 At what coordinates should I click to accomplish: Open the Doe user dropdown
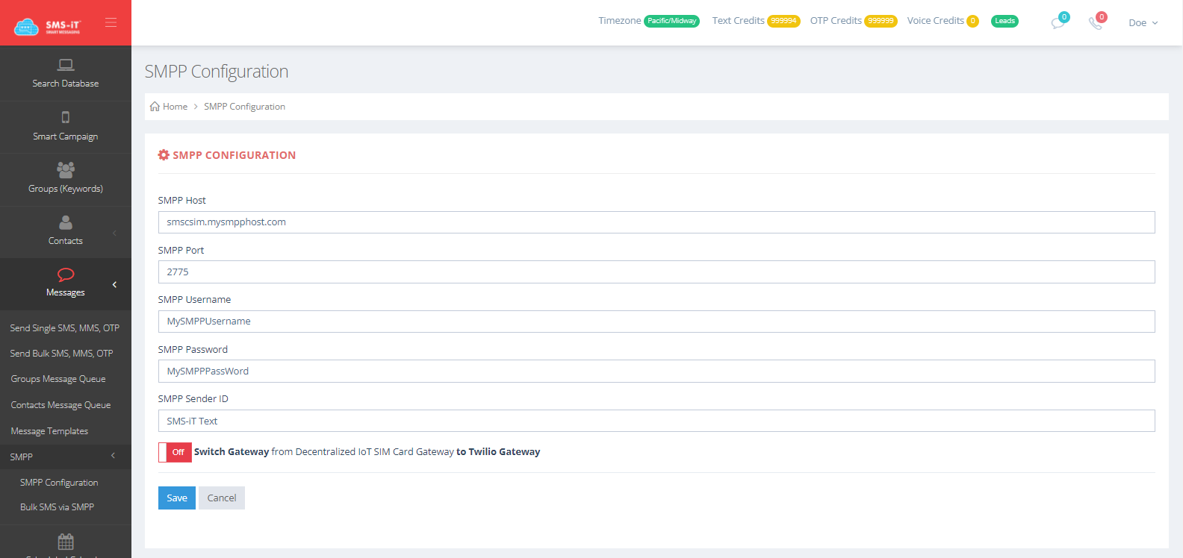coord(1143,23)
